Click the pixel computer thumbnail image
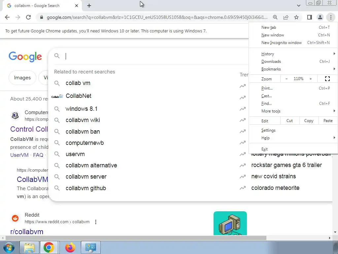Image resolution: width=338 pixels, height=254 pixels. click(x=230, y=223)
